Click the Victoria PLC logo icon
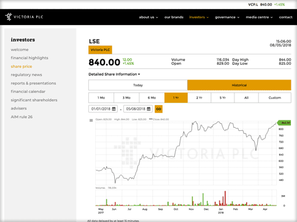This screenshot has width=297, height=222. click(9, 17)
